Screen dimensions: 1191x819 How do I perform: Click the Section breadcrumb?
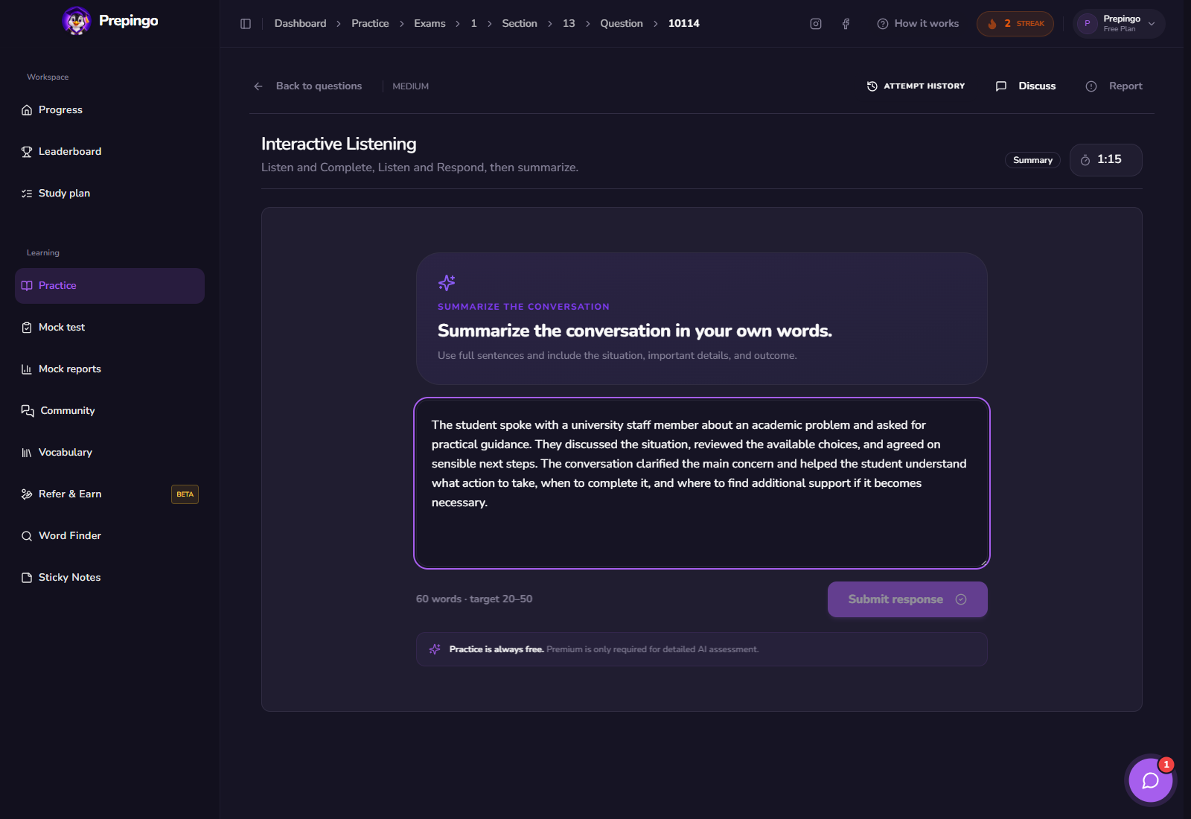point(520,24)
